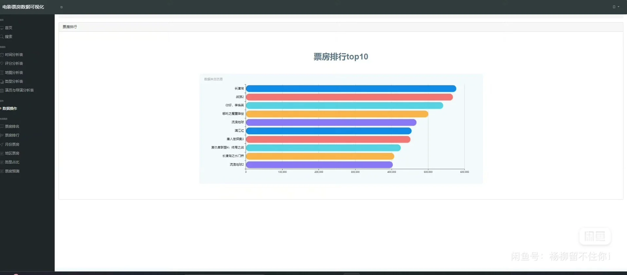Open 地区票房 from the sidebar

(x=12, y=153)
